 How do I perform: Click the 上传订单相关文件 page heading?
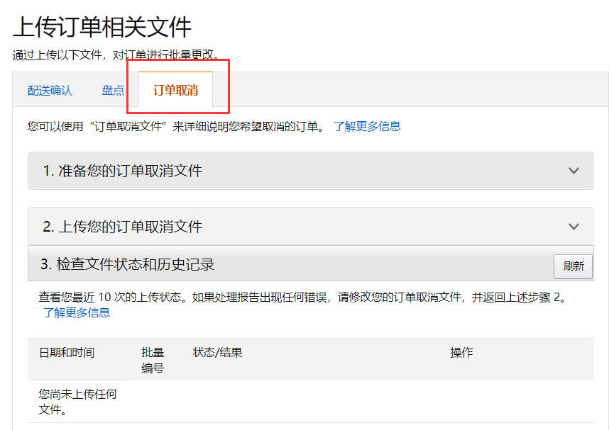[x=102, y=27]
